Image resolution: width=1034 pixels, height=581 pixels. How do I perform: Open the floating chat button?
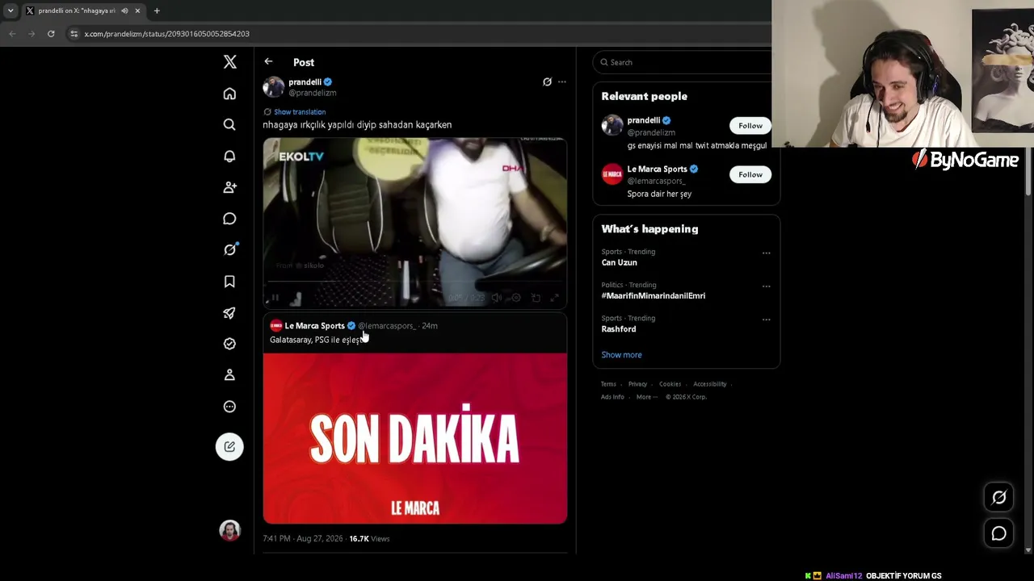click(999, 533)
